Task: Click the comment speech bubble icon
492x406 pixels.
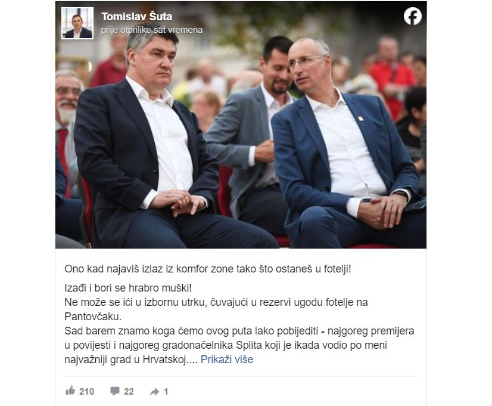Action: coord(115,391)
